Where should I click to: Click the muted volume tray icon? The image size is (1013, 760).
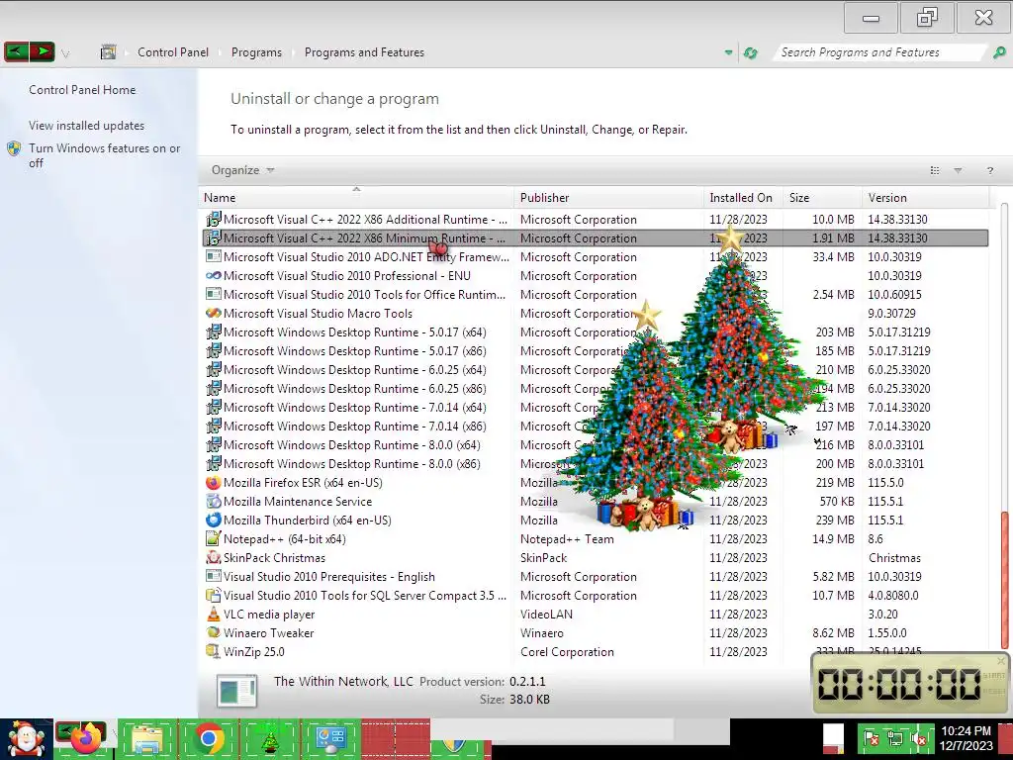pos(918,738)
